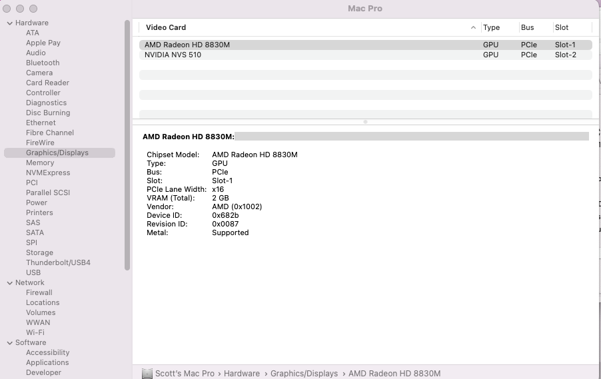The image size is (601, 379).
Task: Select Parallel SCSI entry
Action: [48, 192]
